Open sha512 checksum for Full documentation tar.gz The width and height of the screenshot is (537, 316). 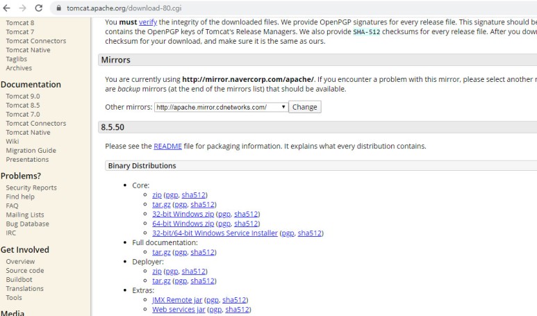tap(202, 252)
